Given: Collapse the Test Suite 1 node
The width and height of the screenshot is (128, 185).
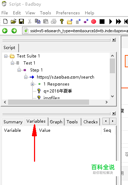Looking at the screenshot, I should click(6, 56).
